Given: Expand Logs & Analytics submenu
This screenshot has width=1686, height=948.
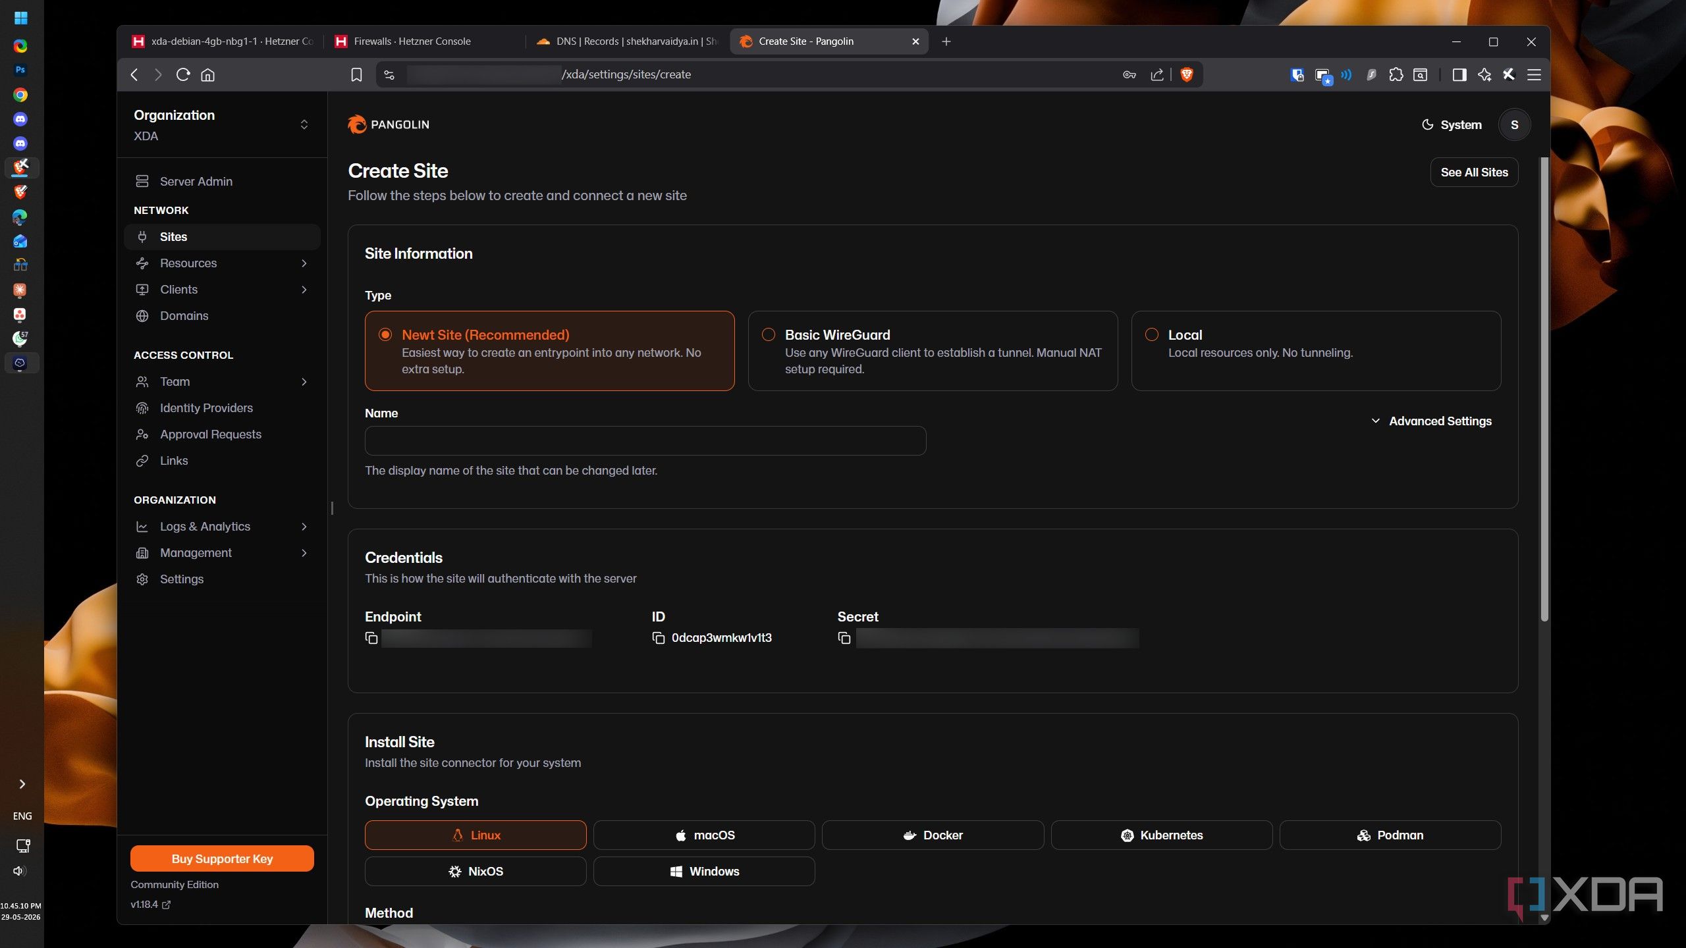Looking at the screenshot, I should tap(222, 527).
